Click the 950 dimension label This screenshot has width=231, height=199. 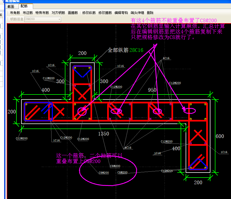(x=152, y=90)
